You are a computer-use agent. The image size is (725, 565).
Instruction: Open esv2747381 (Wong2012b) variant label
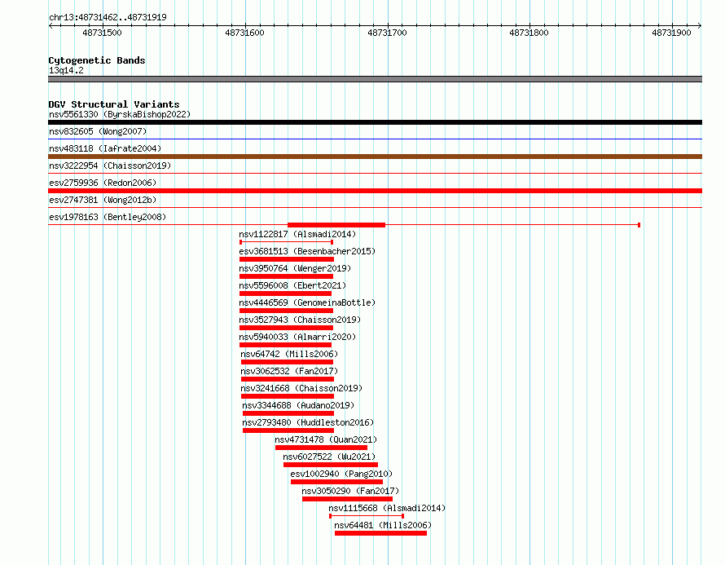click(x=103, y=200)
